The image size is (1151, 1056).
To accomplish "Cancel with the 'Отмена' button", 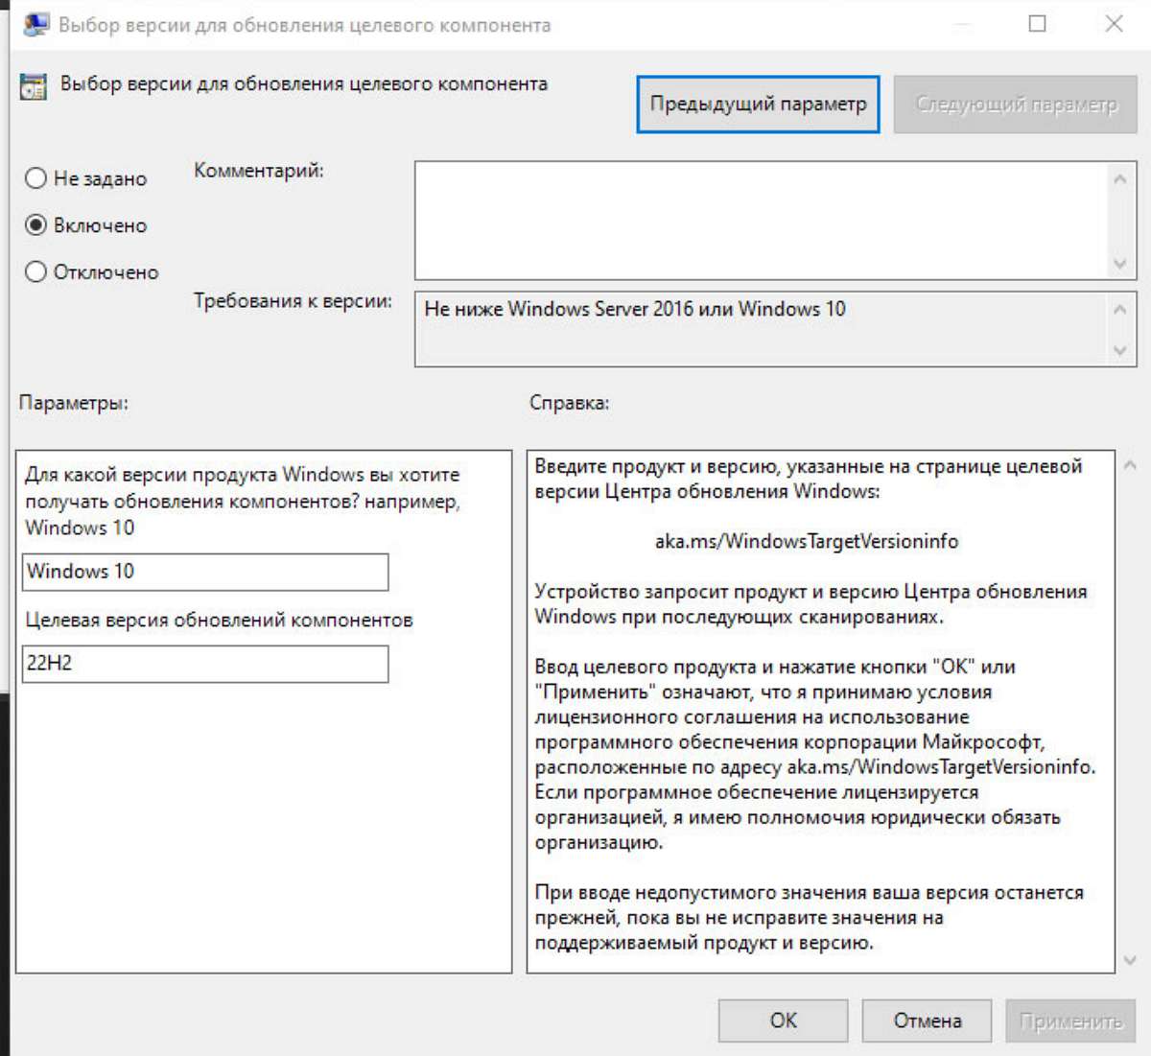I will coord(927,1021).
